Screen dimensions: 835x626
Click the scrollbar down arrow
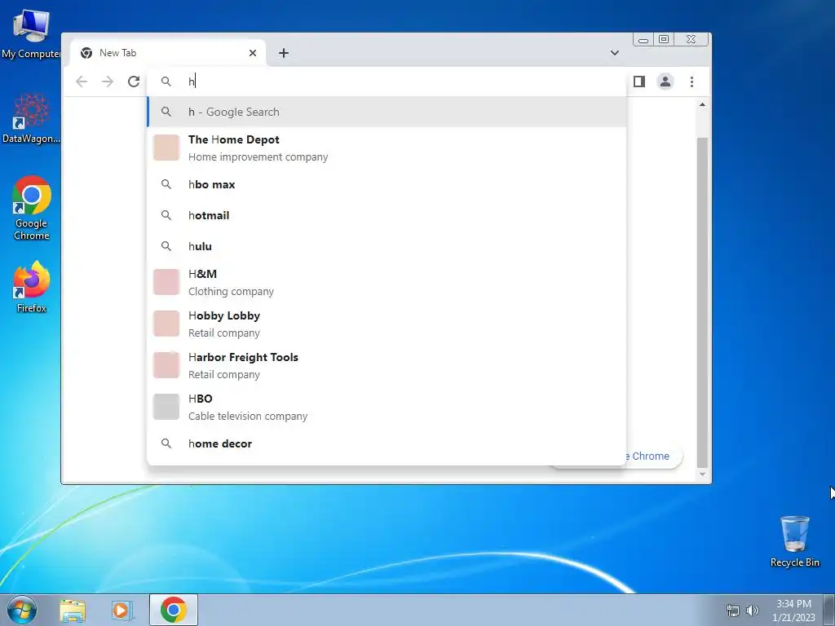coord(702,474)
